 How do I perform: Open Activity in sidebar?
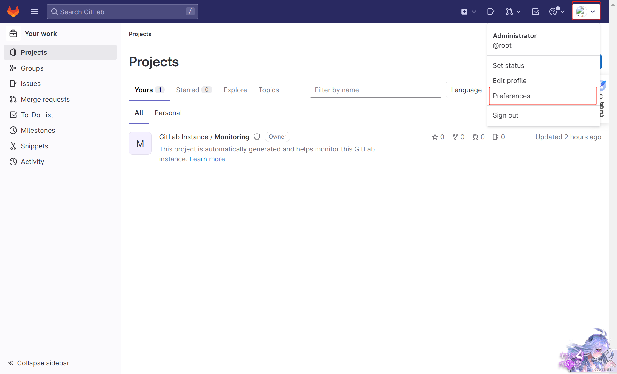32,162
